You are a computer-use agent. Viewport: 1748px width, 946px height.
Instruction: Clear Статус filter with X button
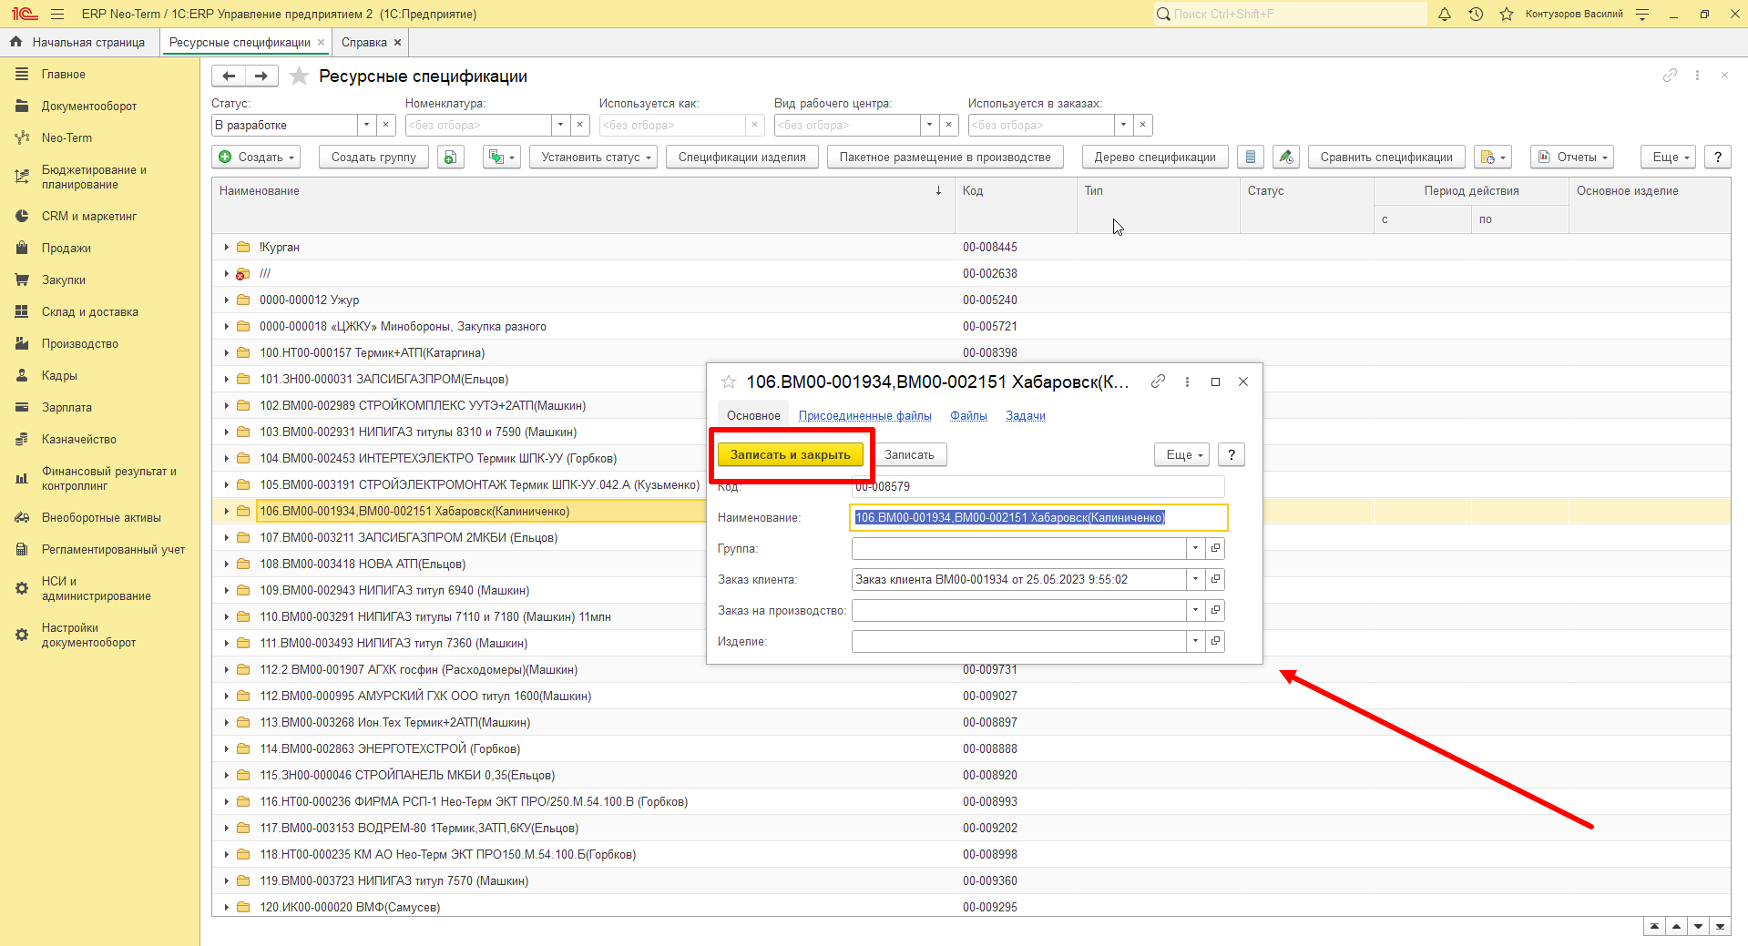click(385, 125)
